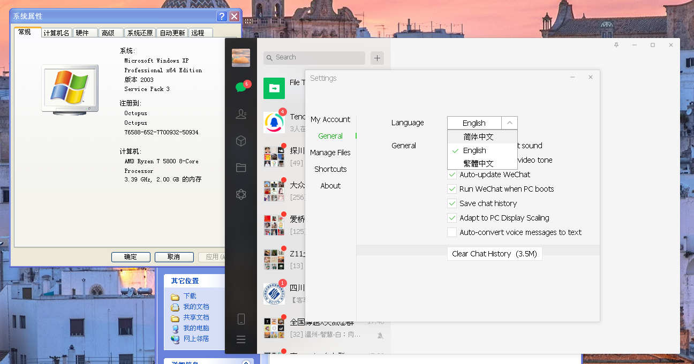
Task: Open the Moments aperture icon in WeChat sidebar
Action: (x=241, y=194)
